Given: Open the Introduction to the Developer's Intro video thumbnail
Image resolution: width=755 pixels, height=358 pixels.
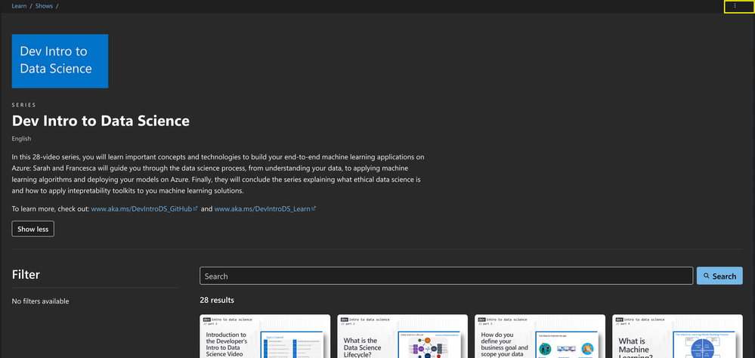Looking at the screenshot, I should click(265, 336).
